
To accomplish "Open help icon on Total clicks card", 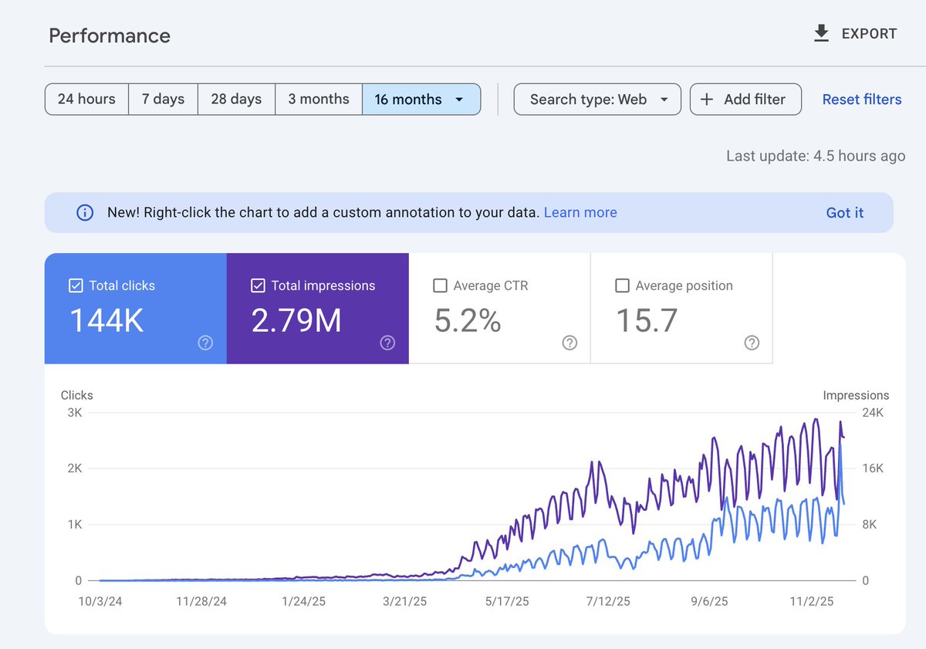I will [x=205, y=343].
